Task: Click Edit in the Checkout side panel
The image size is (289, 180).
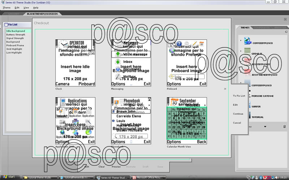Action: (236, 105)
